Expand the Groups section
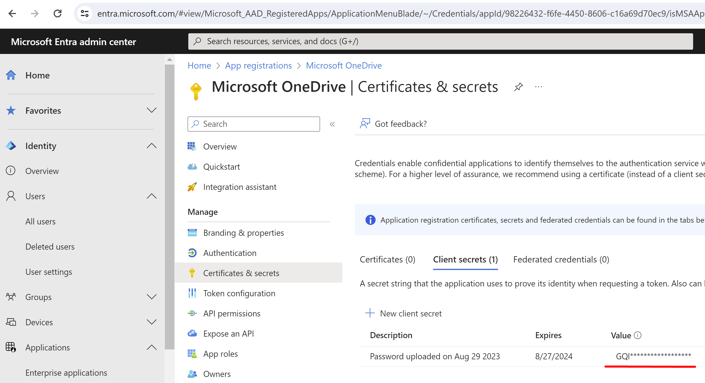 tap(151, 297)
